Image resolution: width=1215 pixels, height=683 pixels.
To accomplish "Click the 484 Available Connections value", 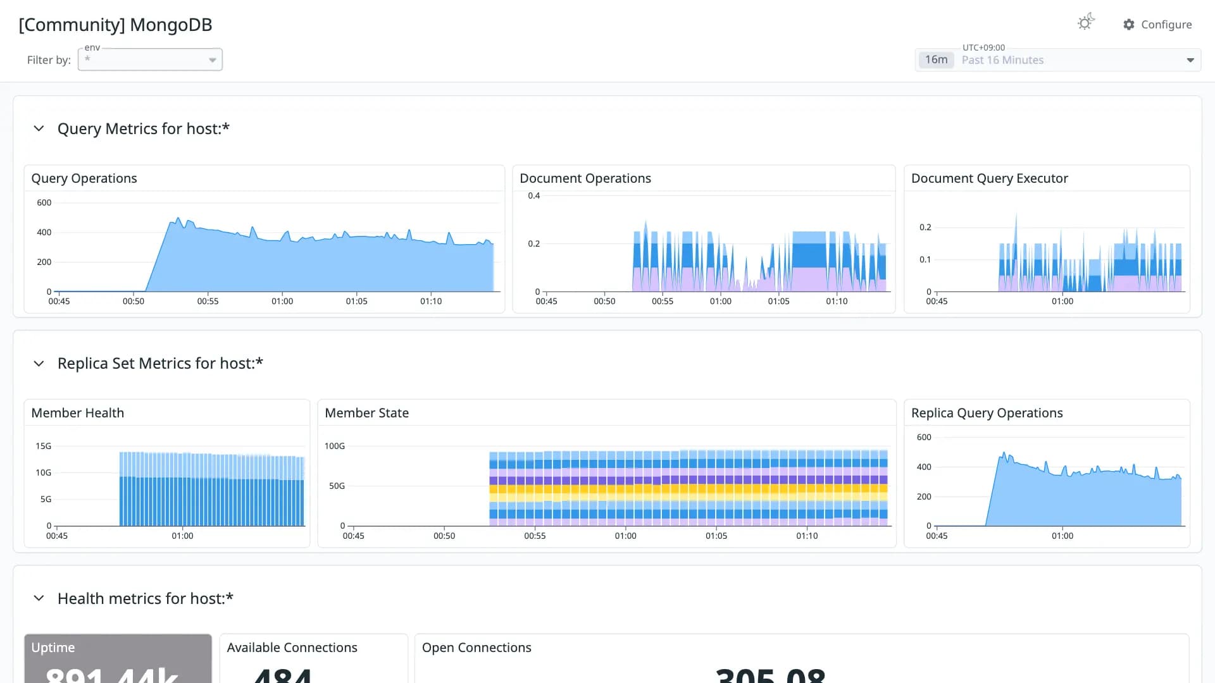I will (282, 675).
